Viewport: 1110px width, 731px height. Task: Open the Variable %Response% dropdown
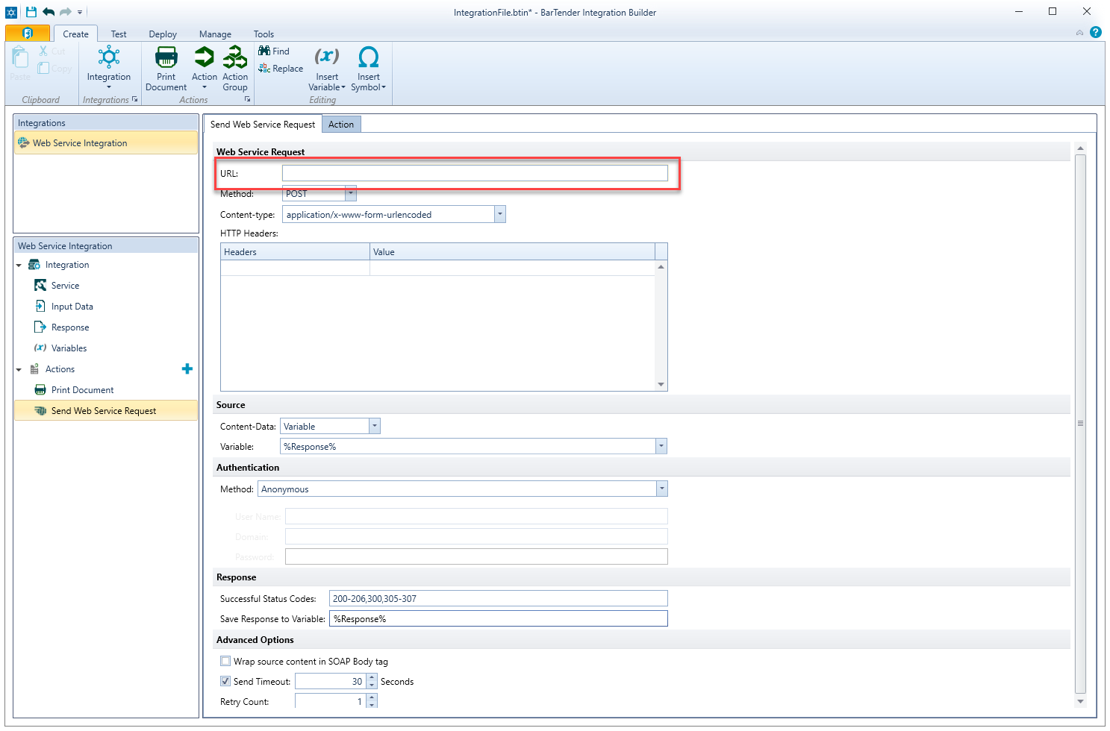point(661,446)
